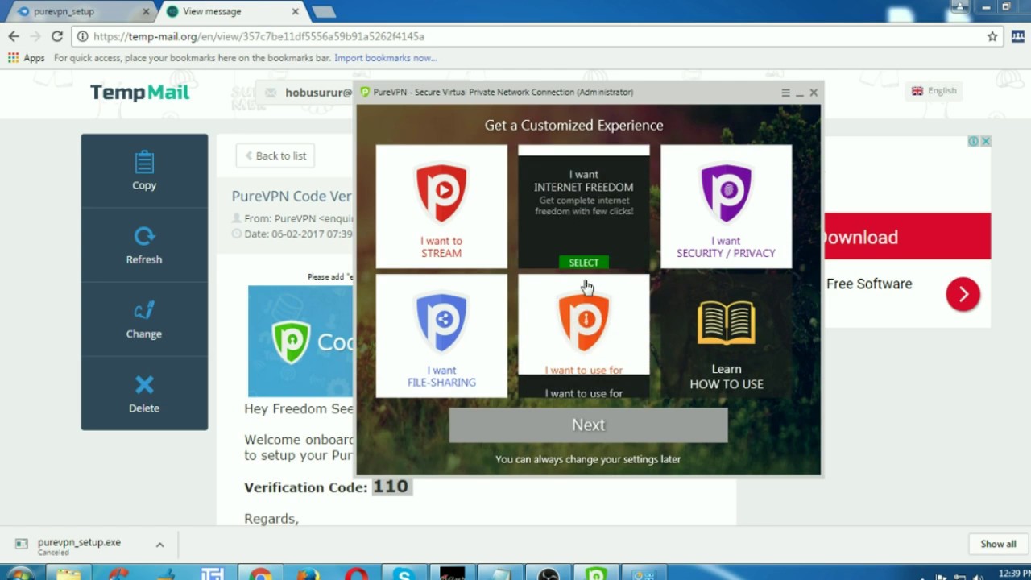Click the Chrome icon in the taskbar
Image resolution: width=1031 pixels, height=580 pixels.
point(260,575)
